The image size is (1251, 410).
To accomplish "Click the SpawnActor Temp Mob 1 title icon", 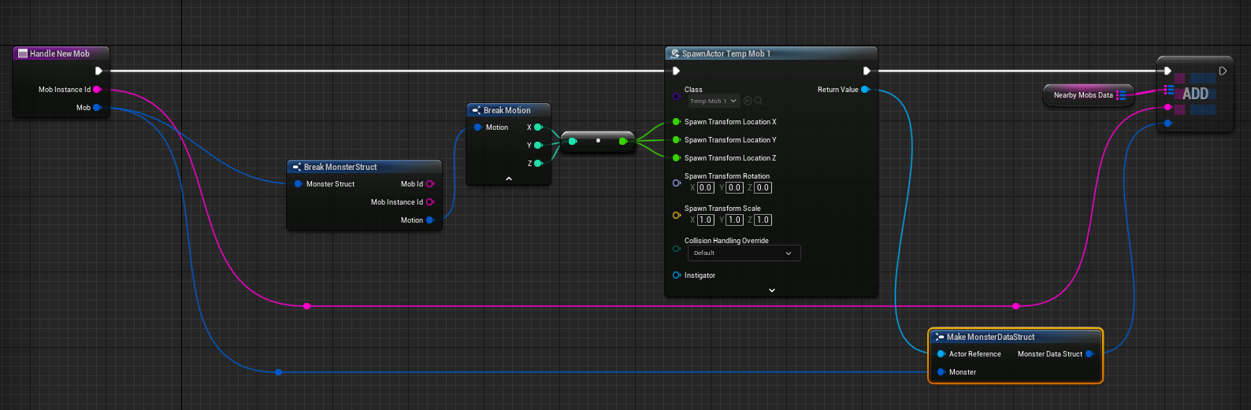I will [674, 54].
